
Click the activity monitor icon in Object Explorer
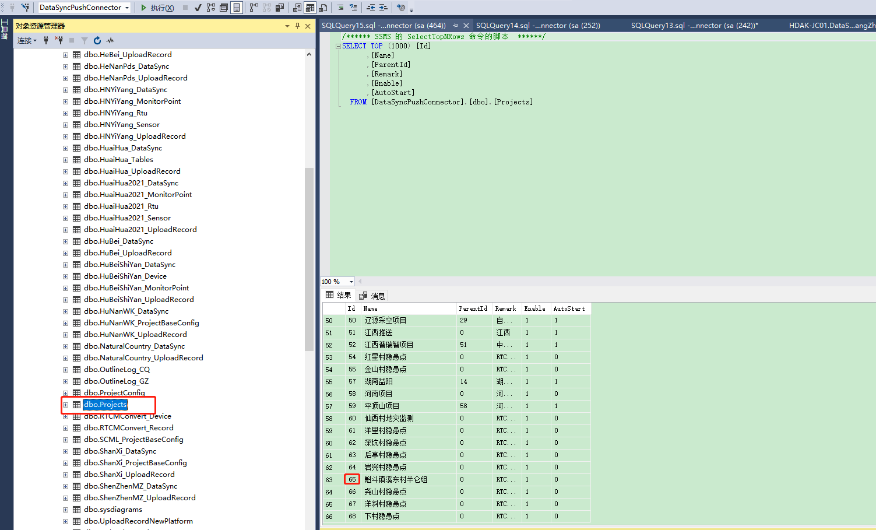110,40
